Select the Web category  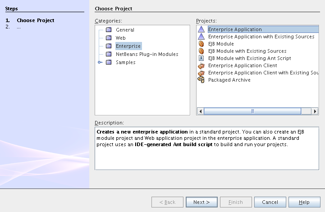(x=120, y=38)
